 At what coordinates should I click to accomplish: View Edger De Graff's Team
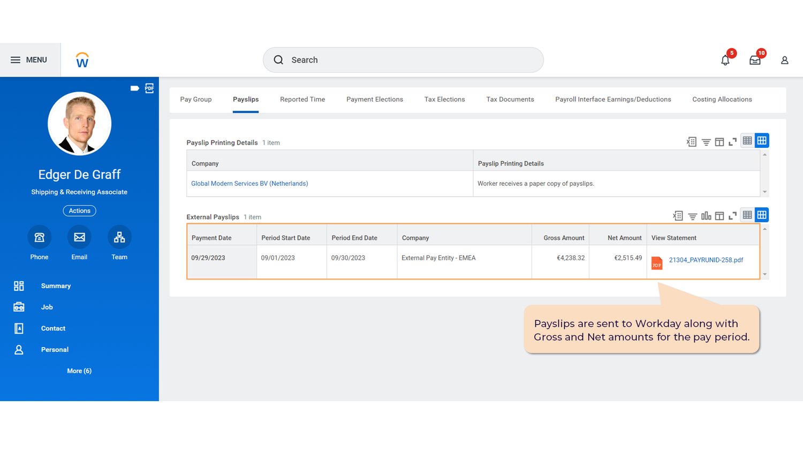(x=119, y=237)
